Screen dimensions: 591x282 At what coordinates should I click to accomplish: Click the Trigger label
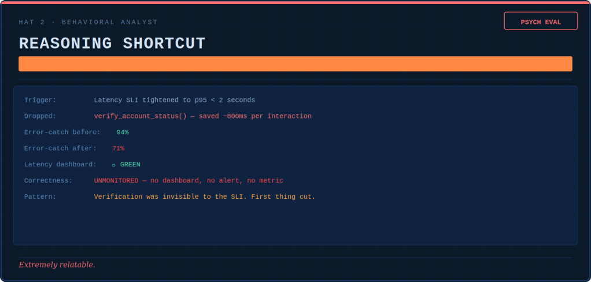pos(40,100)
